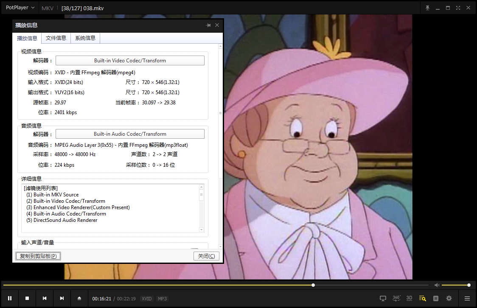The image size is (477, 308).
Task: Click the elapsed time 00:16:21
Action: pyautogui.click(x=101, y=299)
